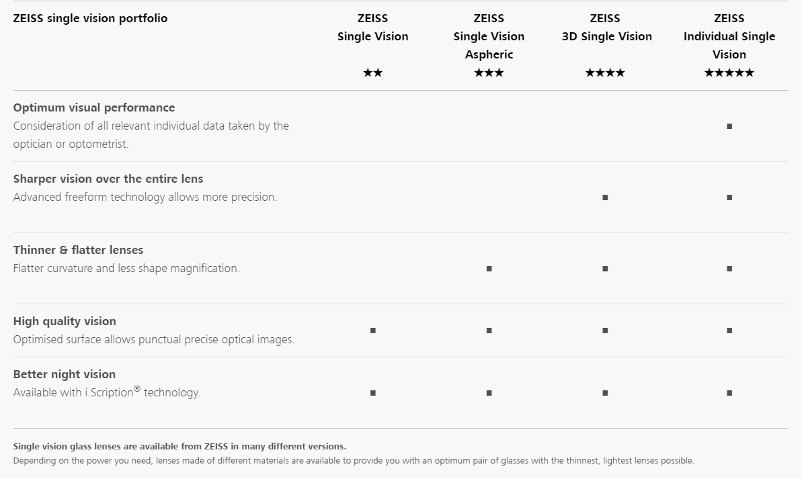Click the five-star rating under Individual Single Vision
The image size is (802, 481).
729,73
